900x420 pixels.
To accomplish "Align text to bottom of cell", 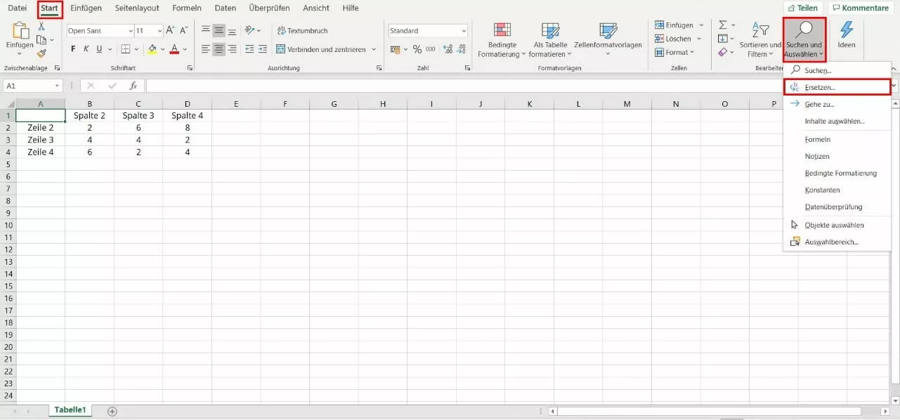I will point(232,30).
